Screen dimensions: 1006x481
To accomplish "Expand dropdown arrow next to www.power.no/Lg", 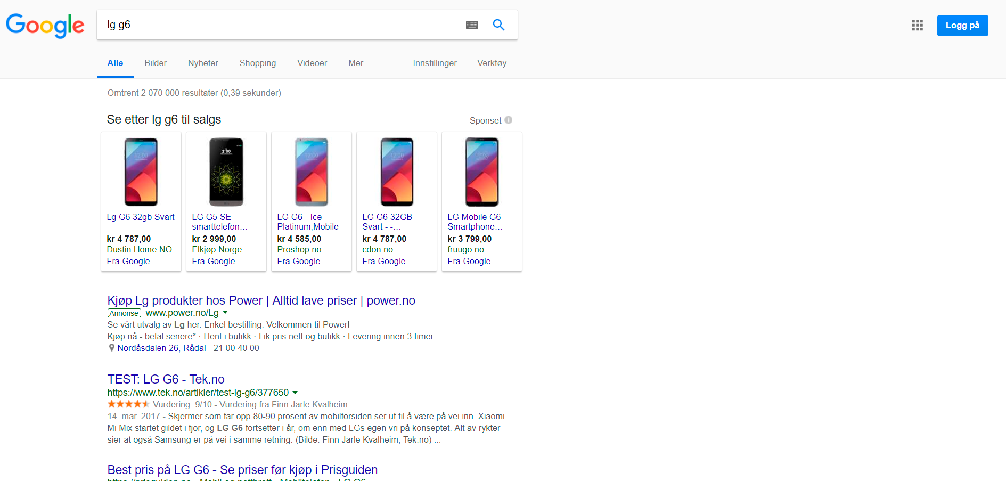I will [x=225, y=313].
